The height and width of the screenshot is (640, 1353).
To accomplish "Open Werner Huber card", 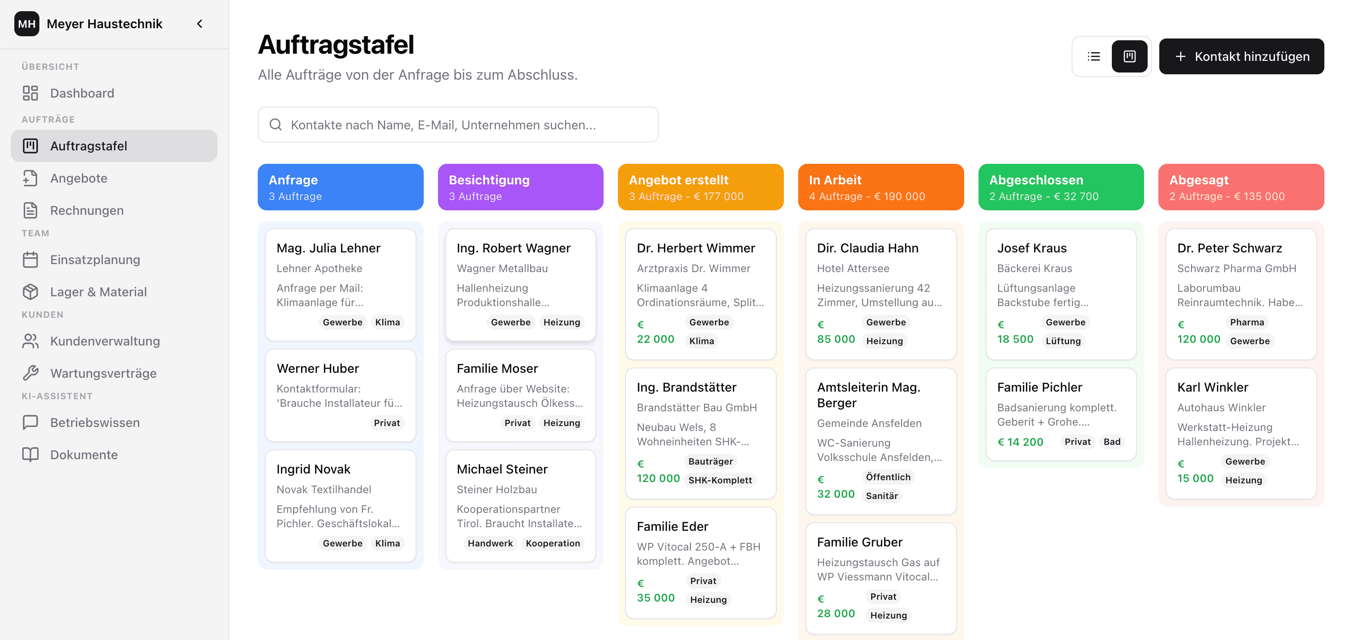I will click(340, 395).
